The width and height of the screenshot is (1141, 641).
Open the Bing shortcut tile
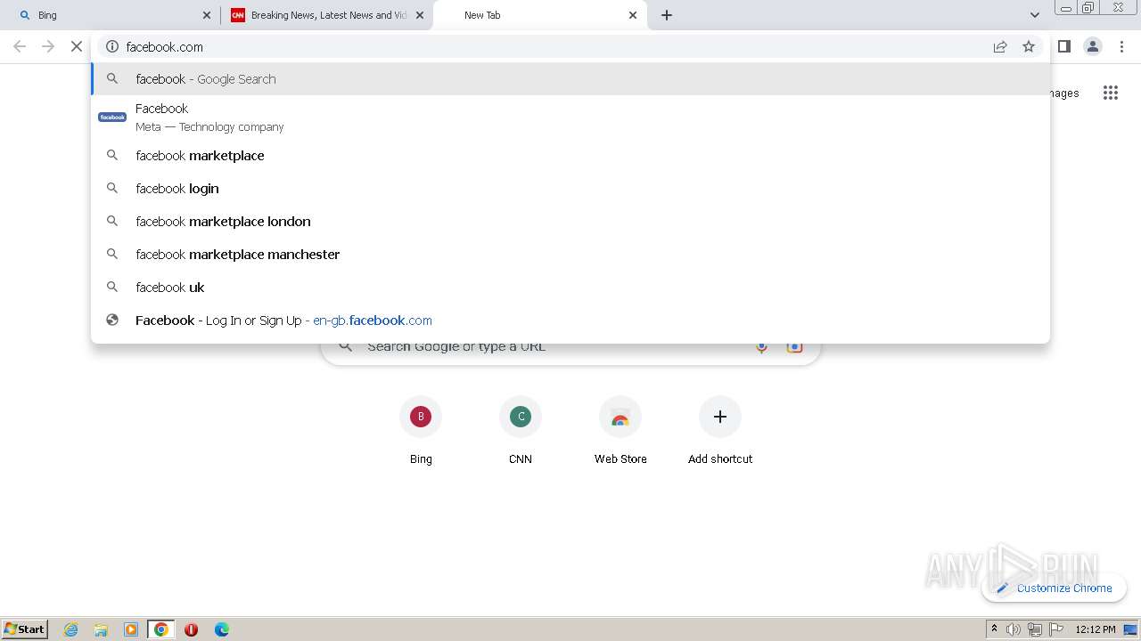(421, 432)
